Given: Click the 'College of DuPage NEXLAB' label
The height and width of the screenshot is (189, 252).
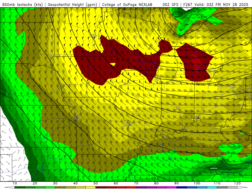Looking at the screenshot, I should click(x=127, y=5).
